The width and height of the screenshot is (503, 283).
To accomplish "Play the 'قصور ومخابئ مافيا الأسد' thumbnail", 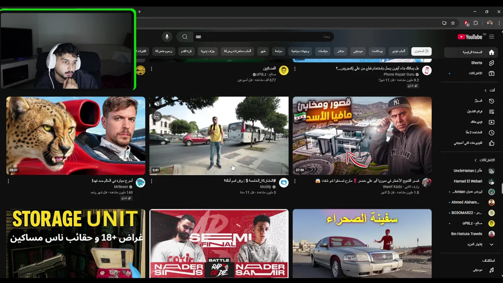I will click(x=362, y=136).
